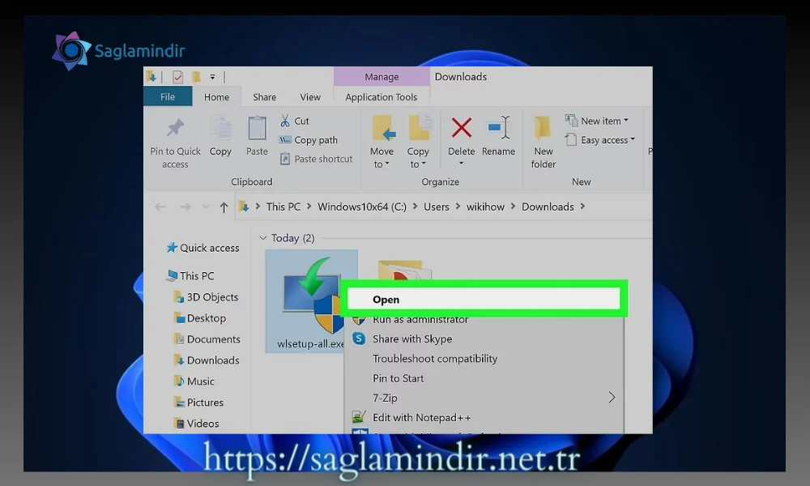Click the Cut scissors icon
The height and width of the screenshot is (486, 810).
[284, 121]
